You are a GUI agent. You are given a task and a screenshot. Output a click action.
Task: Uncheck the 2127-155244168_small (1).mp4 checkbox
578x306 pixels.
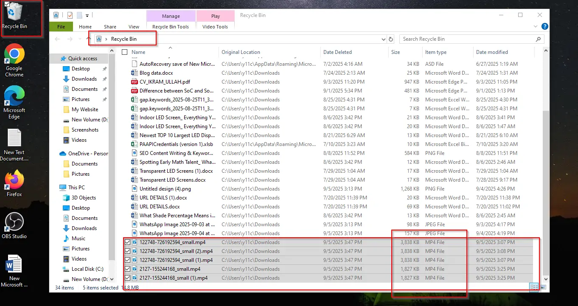[128, 278]
